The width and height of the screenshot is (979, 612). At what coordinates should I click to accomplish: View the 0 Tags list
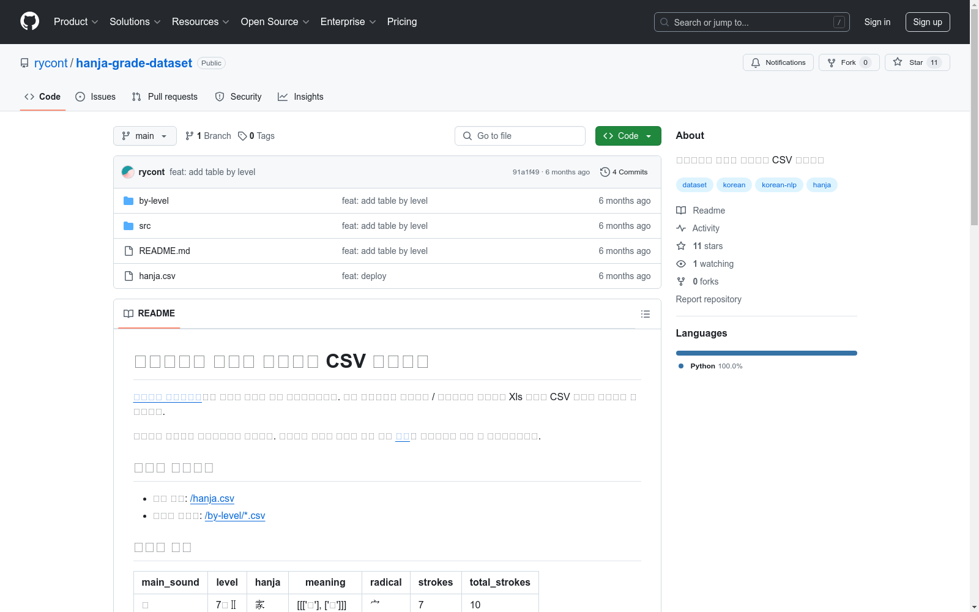256,136
